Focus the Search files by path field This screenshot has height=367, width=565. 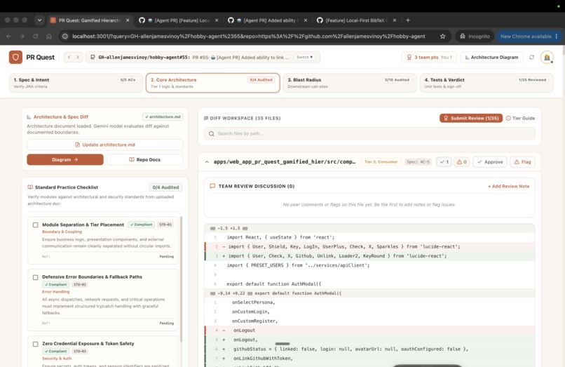tap(369, 133)
